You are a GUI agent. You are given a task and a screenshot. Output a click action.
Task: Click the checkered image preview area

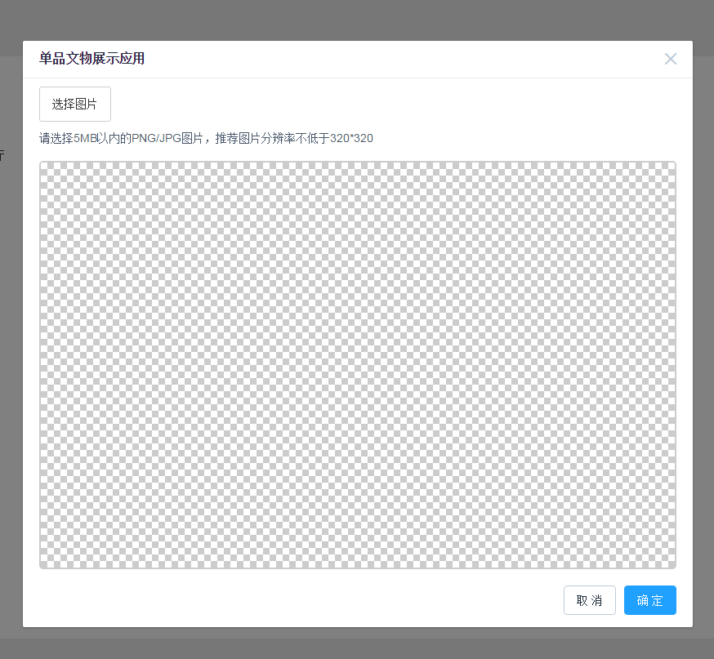point(358,365)
